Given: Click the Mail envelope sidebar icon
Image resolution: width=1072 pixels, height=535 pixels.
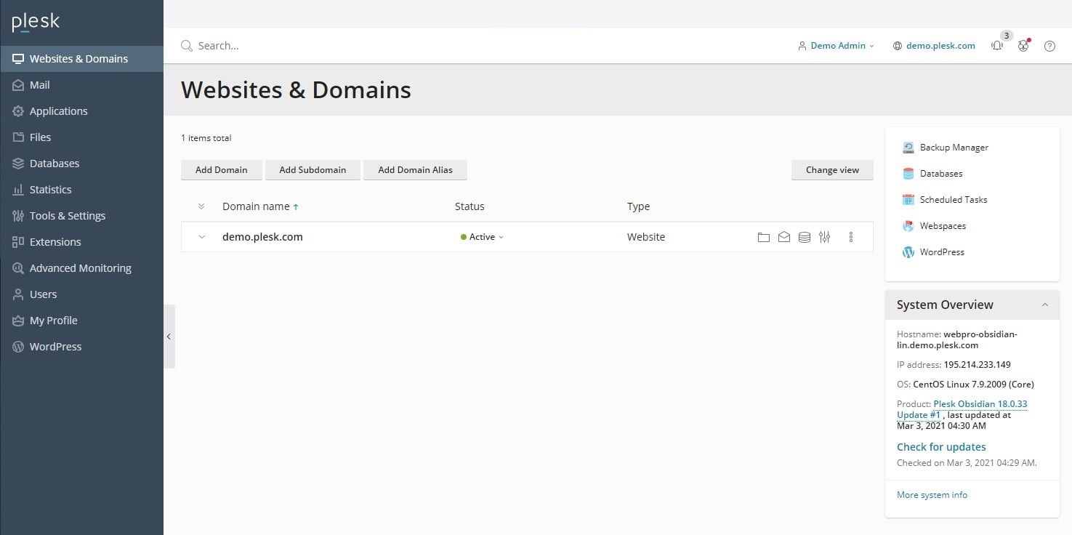Looking at the screenshot, I should [x=18, y=85].
